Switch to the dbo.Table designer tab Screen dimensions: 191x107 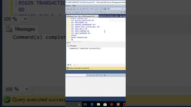(x=112, y=16)
